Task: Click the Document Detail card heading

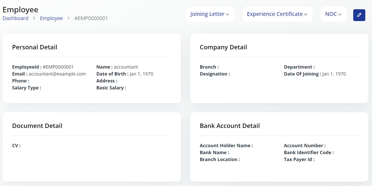Action: tap(37, 126)
